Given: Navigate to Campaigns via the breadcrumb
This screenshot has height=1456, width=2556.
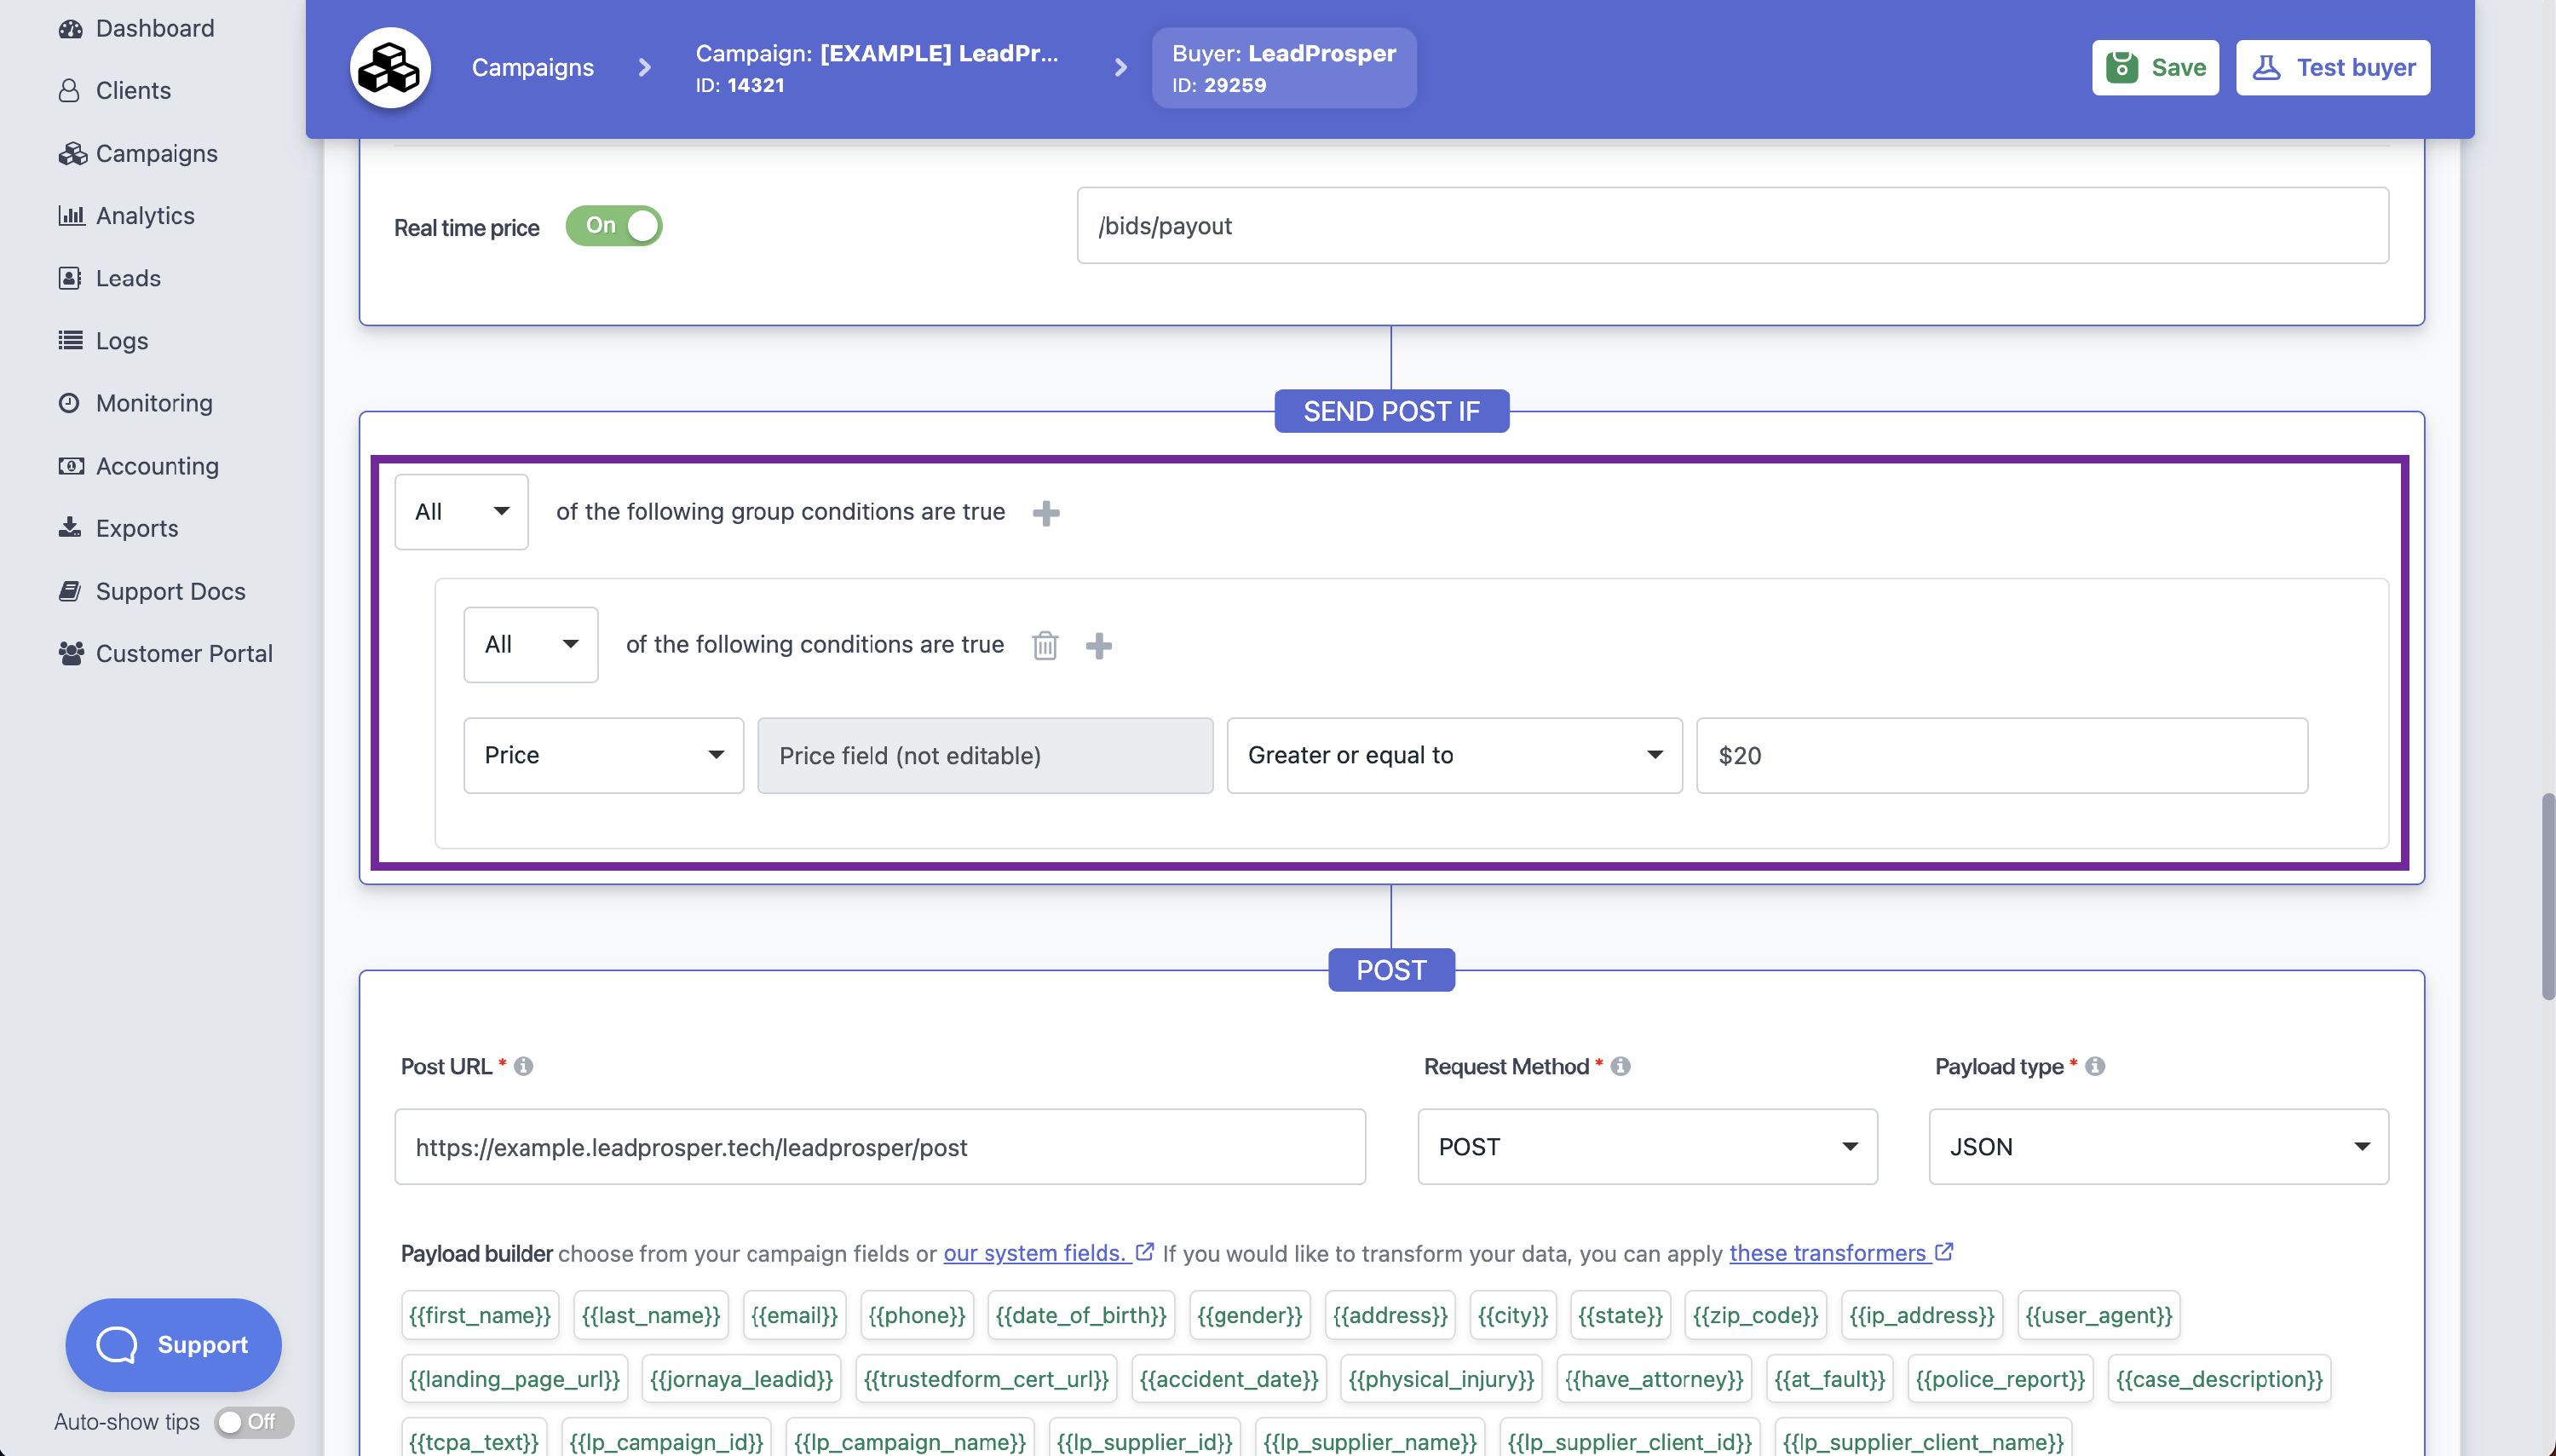Looking at the screenshot, I should (x=532, y=67).
